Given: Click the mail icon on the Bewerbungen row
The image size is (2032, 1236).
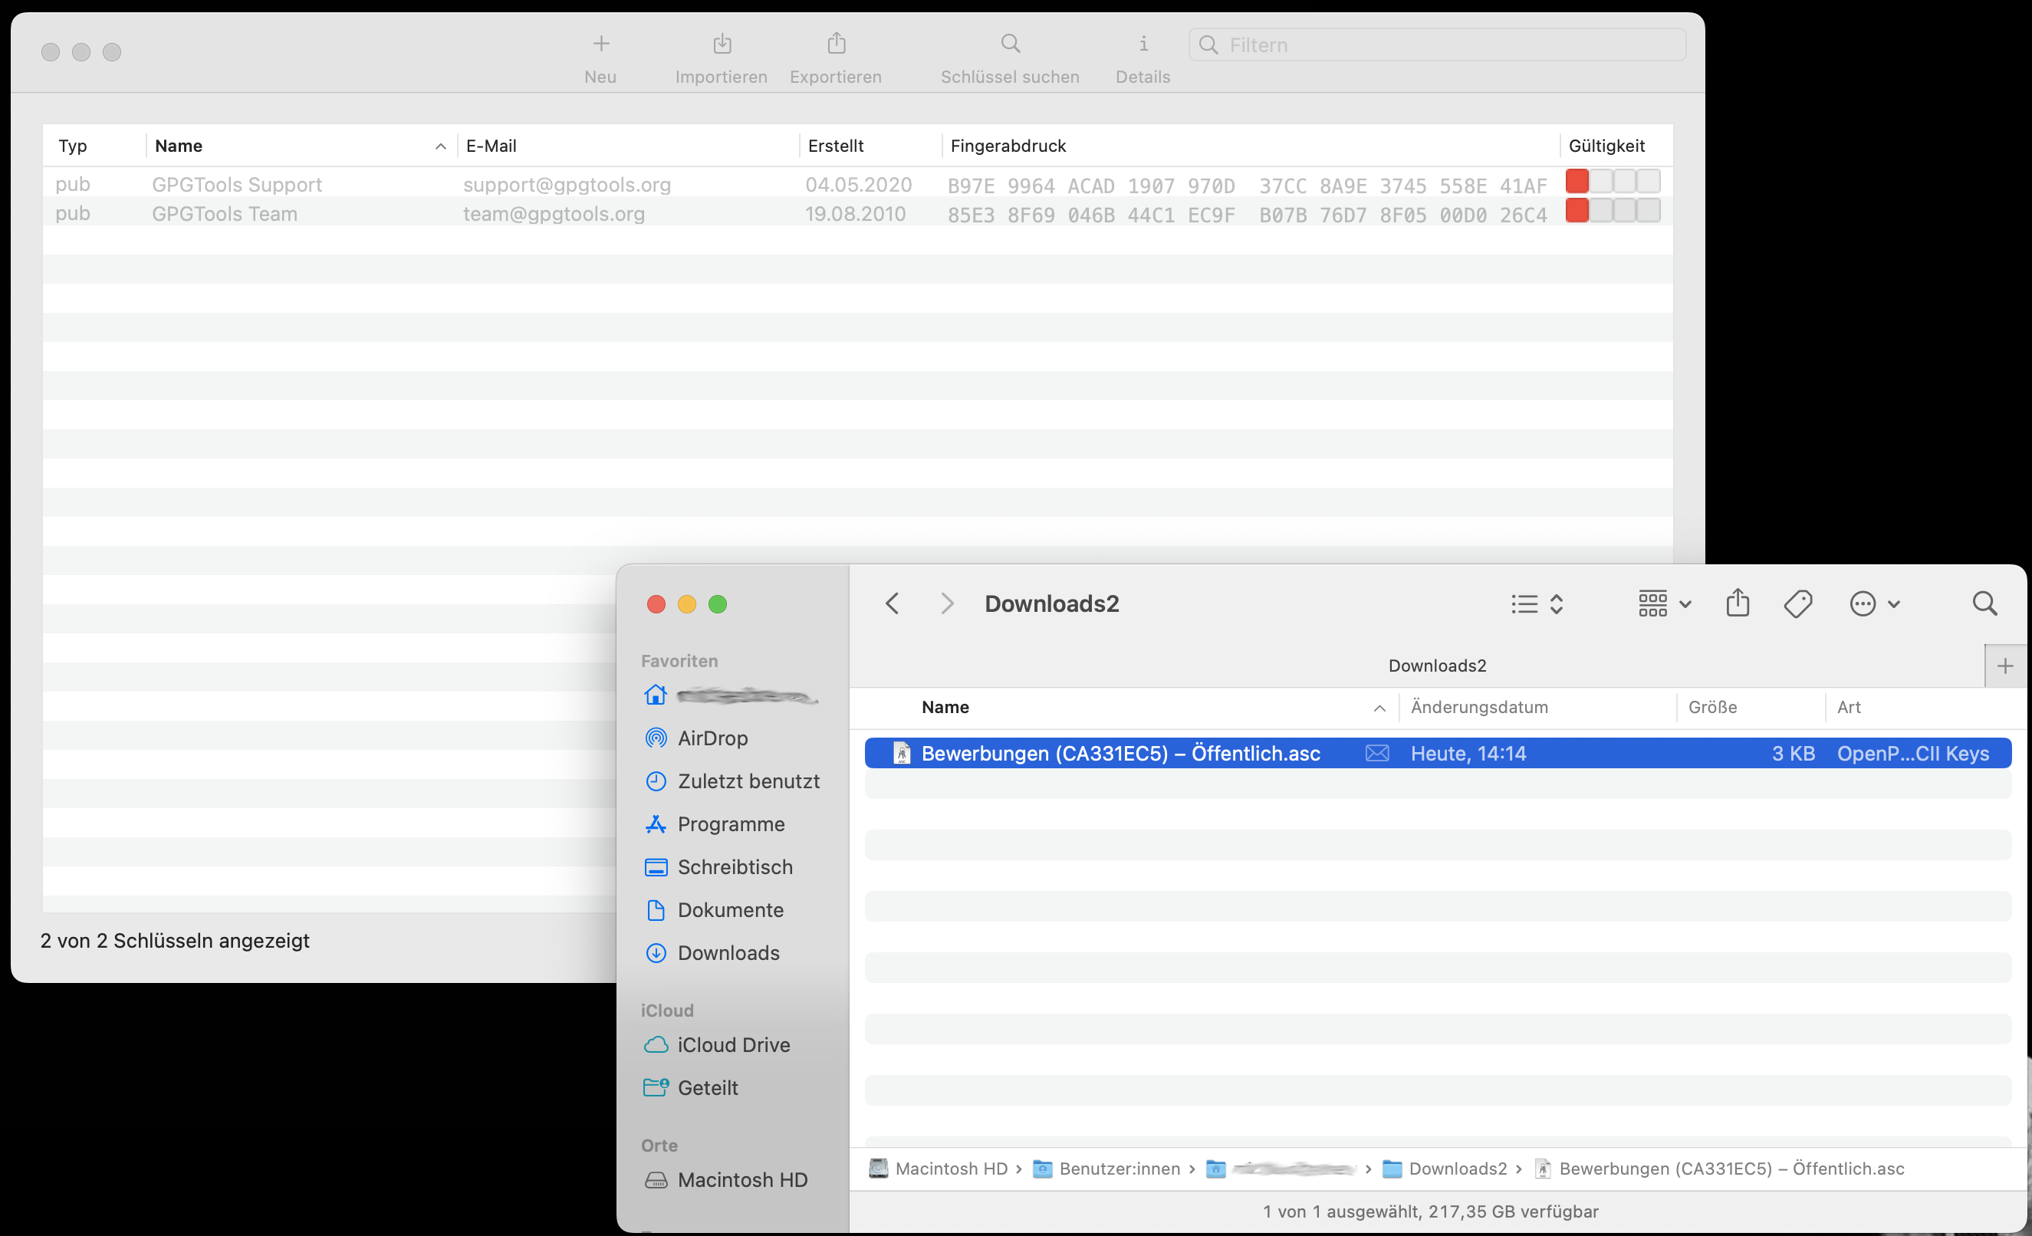Looking at the screenshot, I should [x=1377, y=753].
